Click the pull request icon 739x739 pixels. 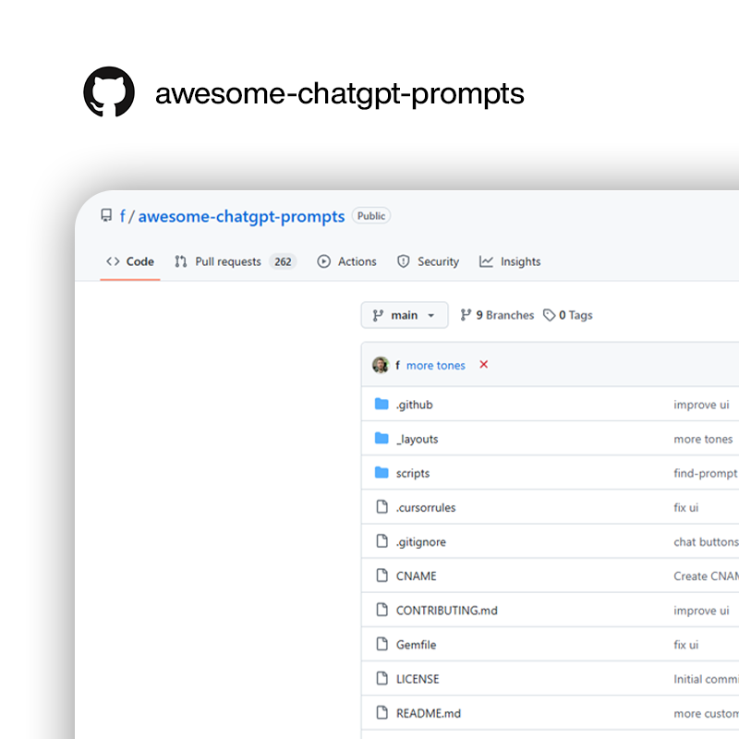[181, 261]
